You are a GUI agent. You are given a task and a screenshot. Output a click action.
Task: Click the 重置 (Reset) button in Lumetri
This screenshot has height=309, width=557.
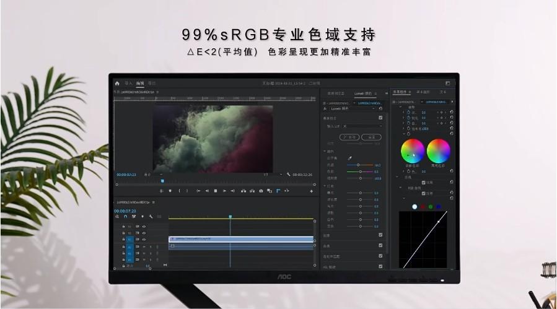click(371, 137)
